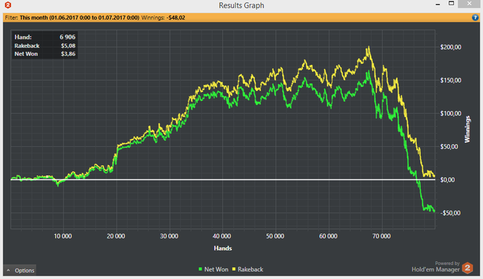Click the $200,00 y-axis label
Image resolution: width=483 pixels, height=279 pixels.
coord(451,47)
